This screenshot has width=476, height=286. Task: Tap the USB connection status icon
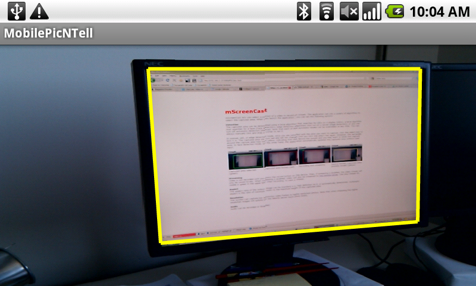coord(17,11)
